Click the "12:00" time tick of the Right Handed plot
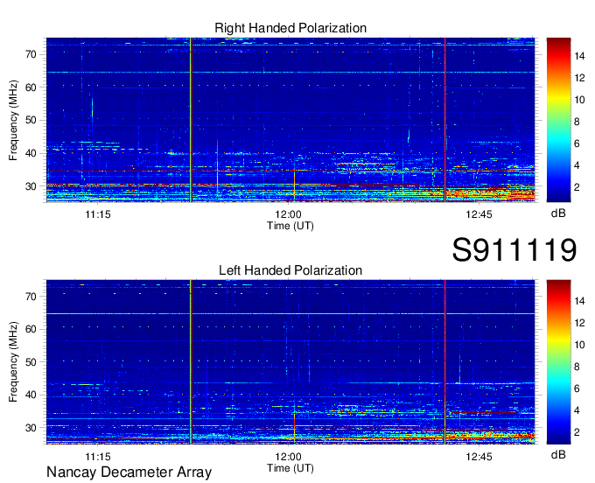595x483 pixels. [x=289, y=214]
